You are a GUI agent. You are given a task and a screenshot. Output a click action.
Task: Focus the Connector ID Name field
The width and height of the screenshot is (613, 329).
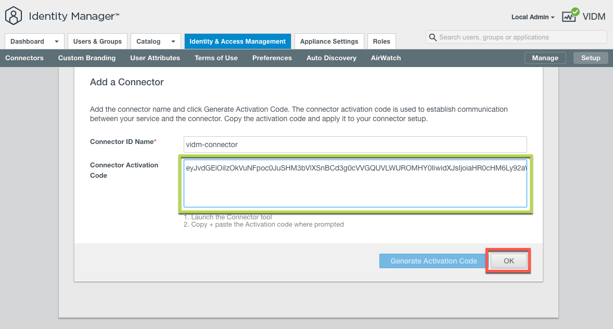[355, 144]
